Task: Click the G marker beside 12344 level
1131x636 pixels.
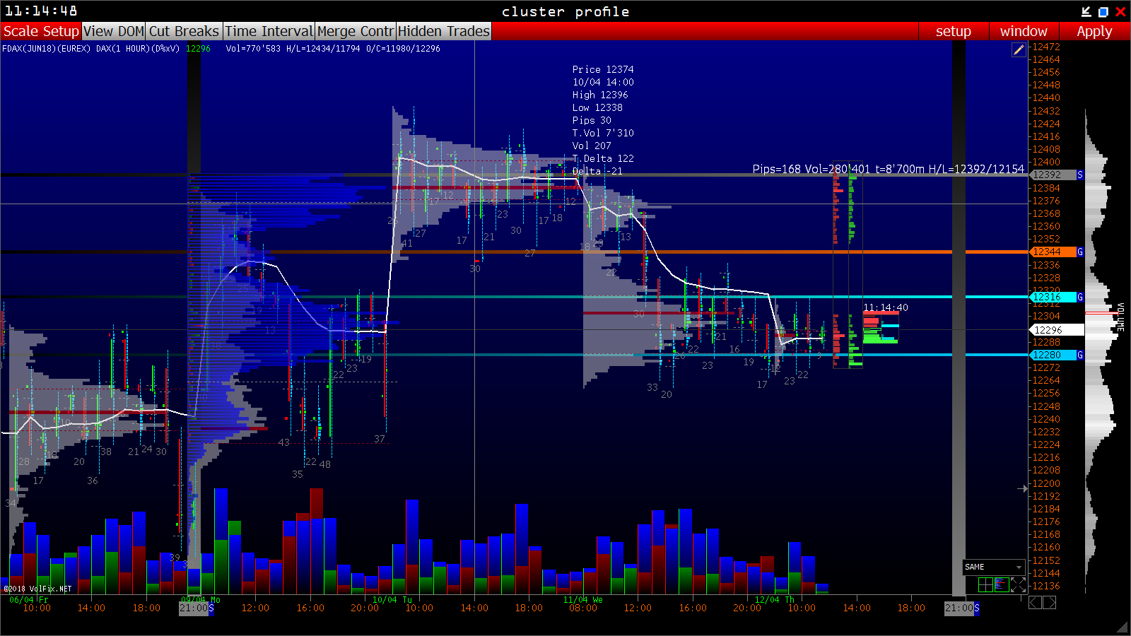Action: [x=1080, y=252]
